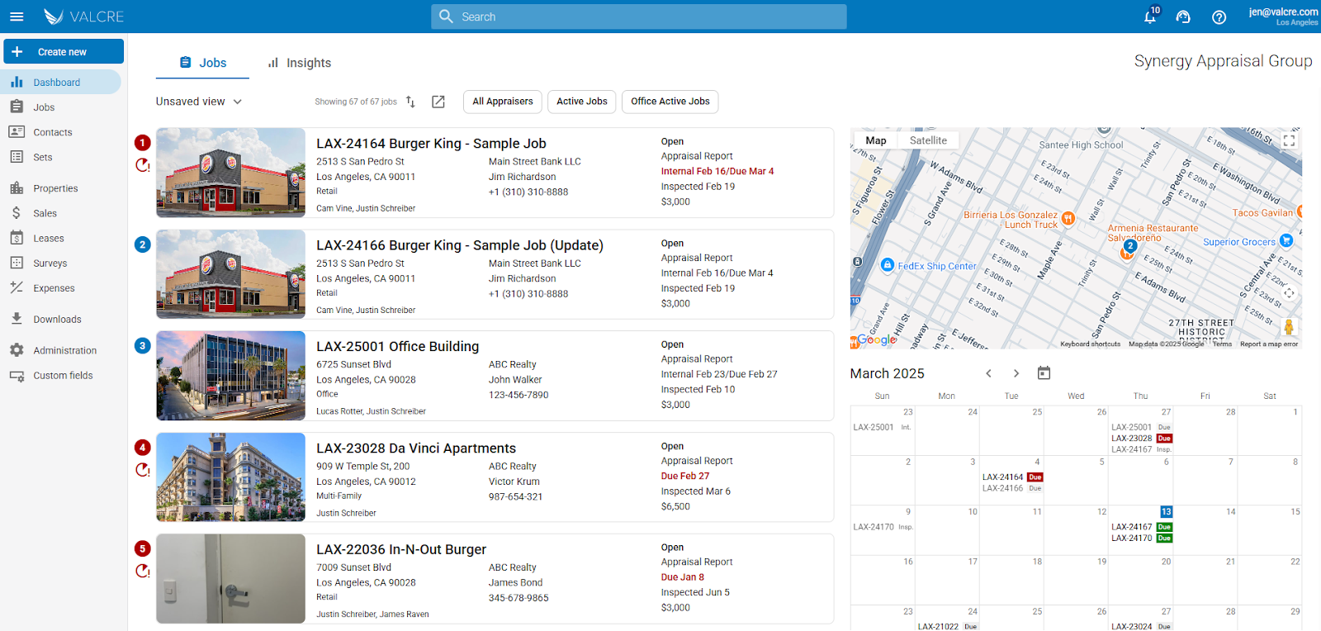
Task: Expand the Unsaved view dropdown
Action: pos(199,102)
